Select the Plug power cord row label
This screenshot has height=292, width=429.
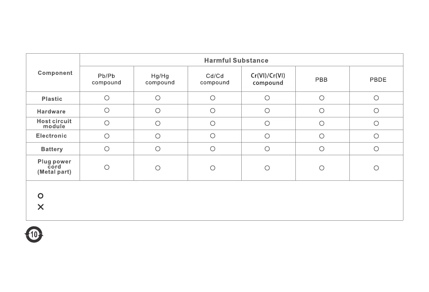tap(54, 167)
